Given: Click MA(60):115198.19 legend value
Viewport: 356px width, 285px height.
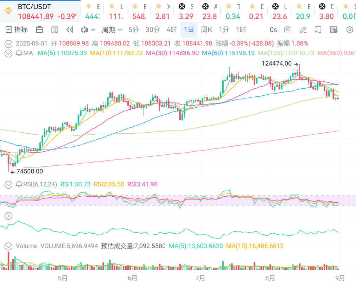Looking at the screenshot, I should pos(228,53).
